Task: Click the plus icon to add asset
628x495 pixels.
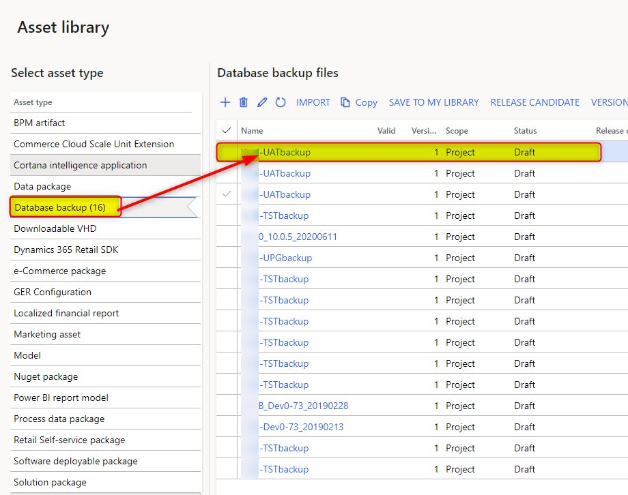Action: point(225,102)
